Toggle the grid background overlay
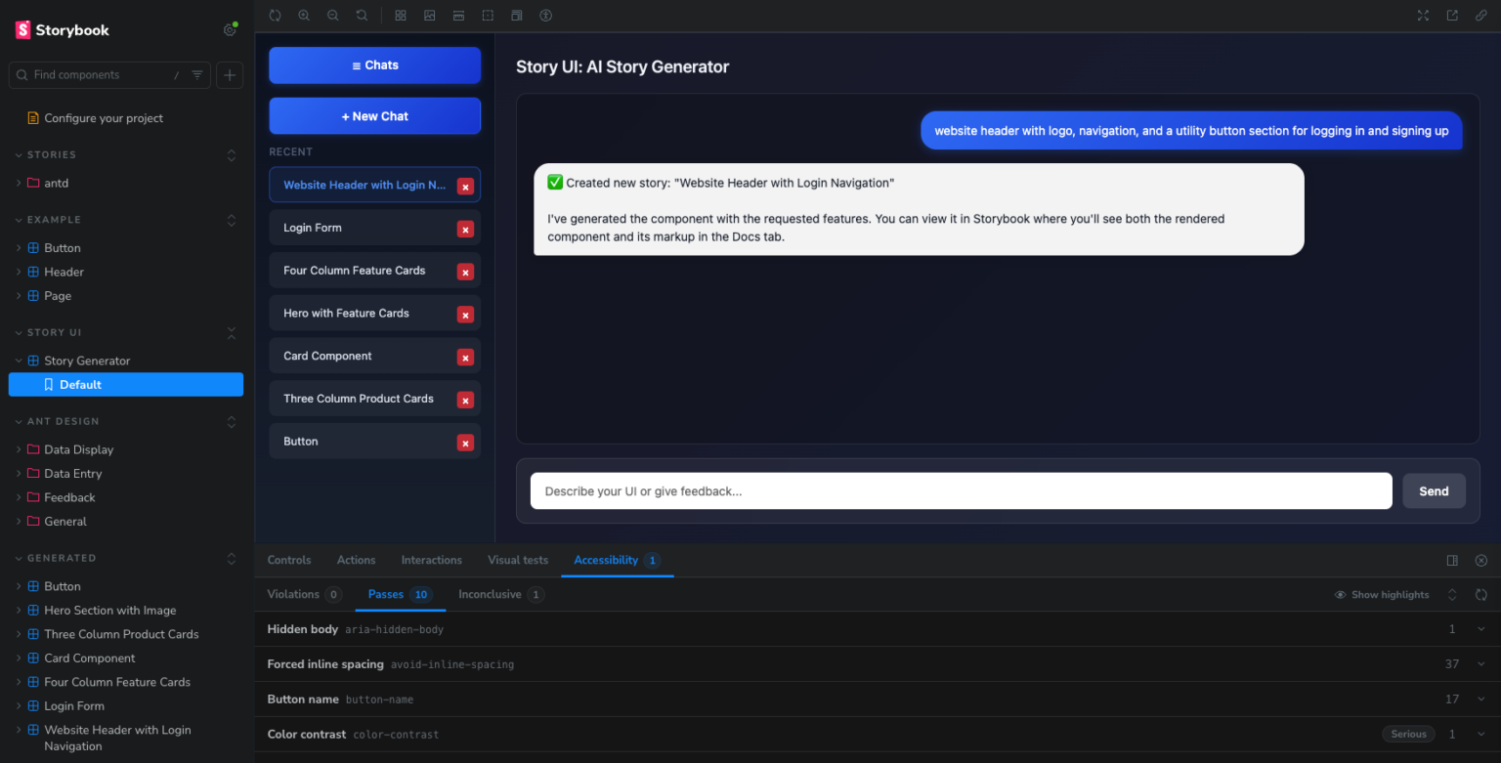The height and width of the screenshot is (763, 1501). click(401, 16)
